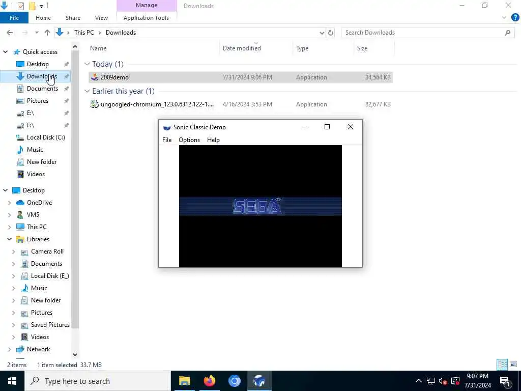Click the ungoogled-chromium installer icon
This screenshot has height=391, width=521.
click(x=95, y=104)
